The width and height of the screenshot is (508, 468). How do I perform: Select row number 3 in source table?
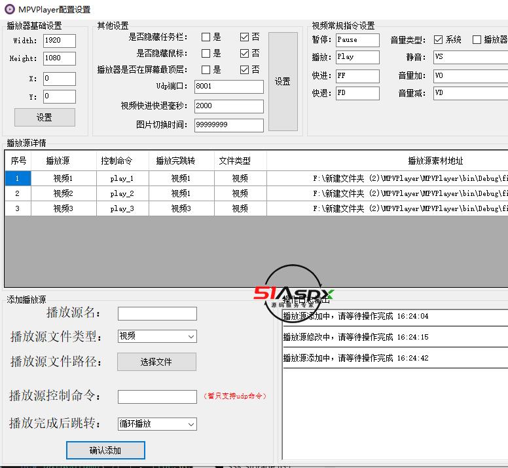[18, 208]
